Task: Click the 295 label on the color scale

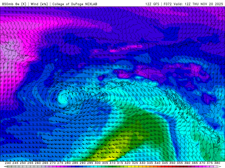Action: [90, 163]
